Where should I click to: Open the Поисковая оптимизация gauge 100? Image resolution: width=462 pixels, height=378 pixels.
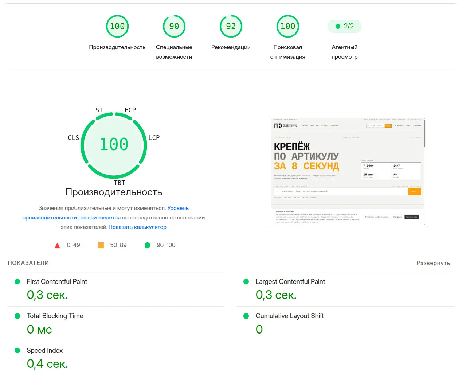coord(288,26)
